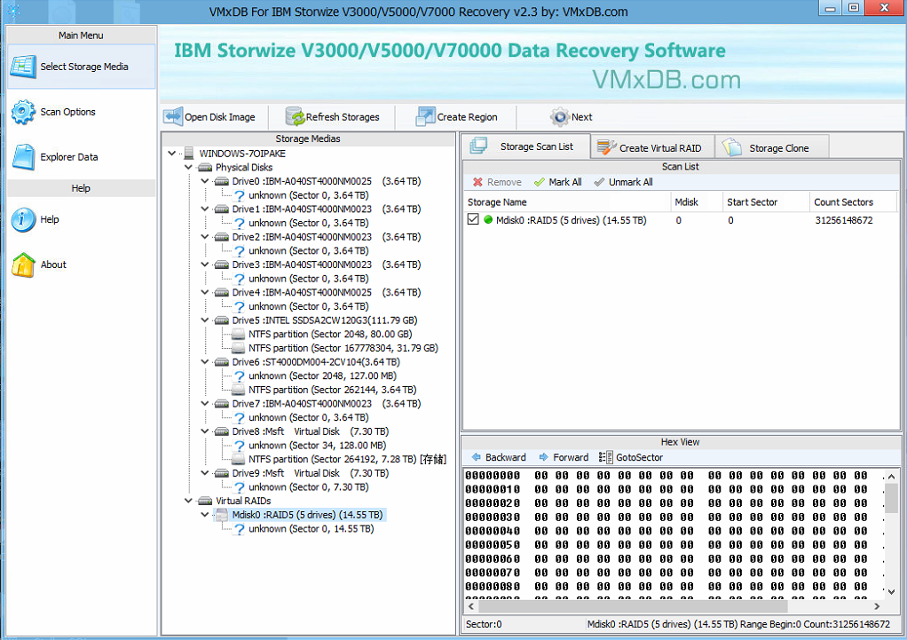Switch to the Storage Scan List tab
907x640 pixels.
coord(525,146)
